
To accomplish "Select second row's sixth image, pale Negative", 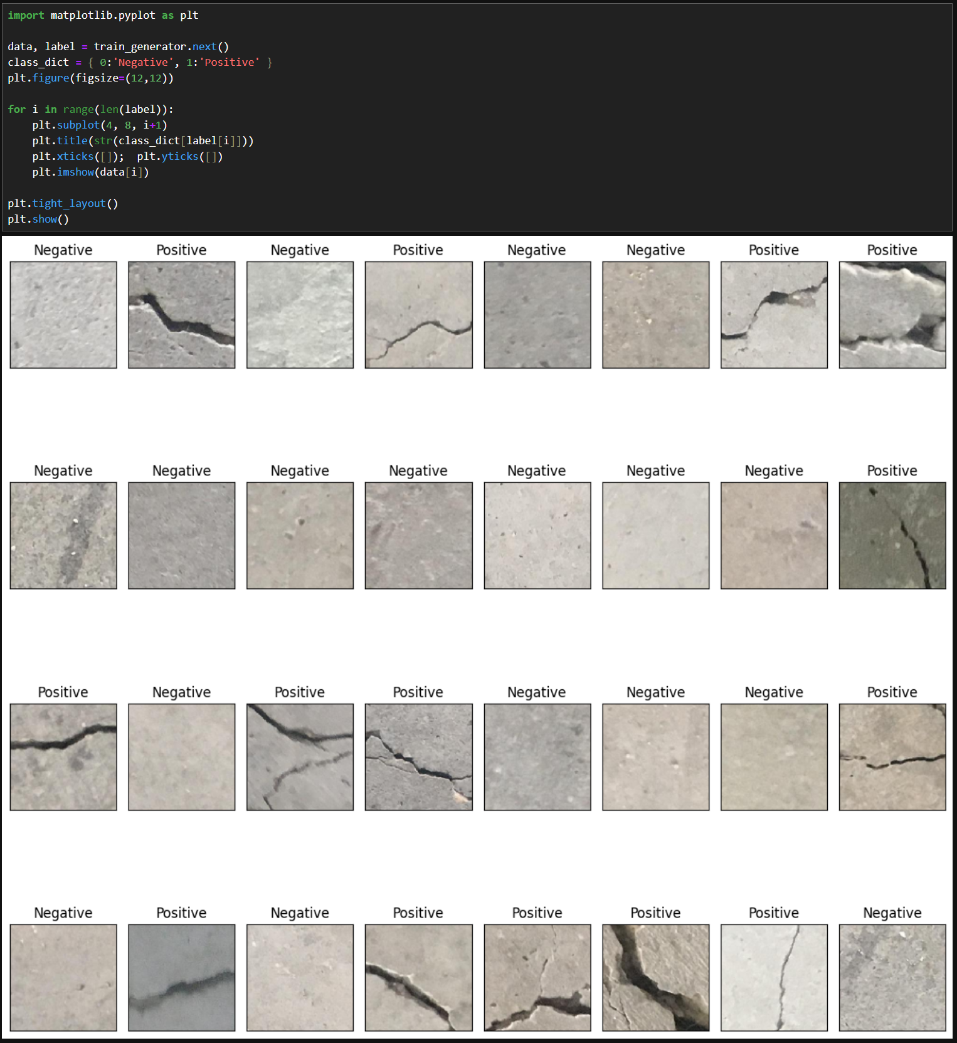I will 656,536.
